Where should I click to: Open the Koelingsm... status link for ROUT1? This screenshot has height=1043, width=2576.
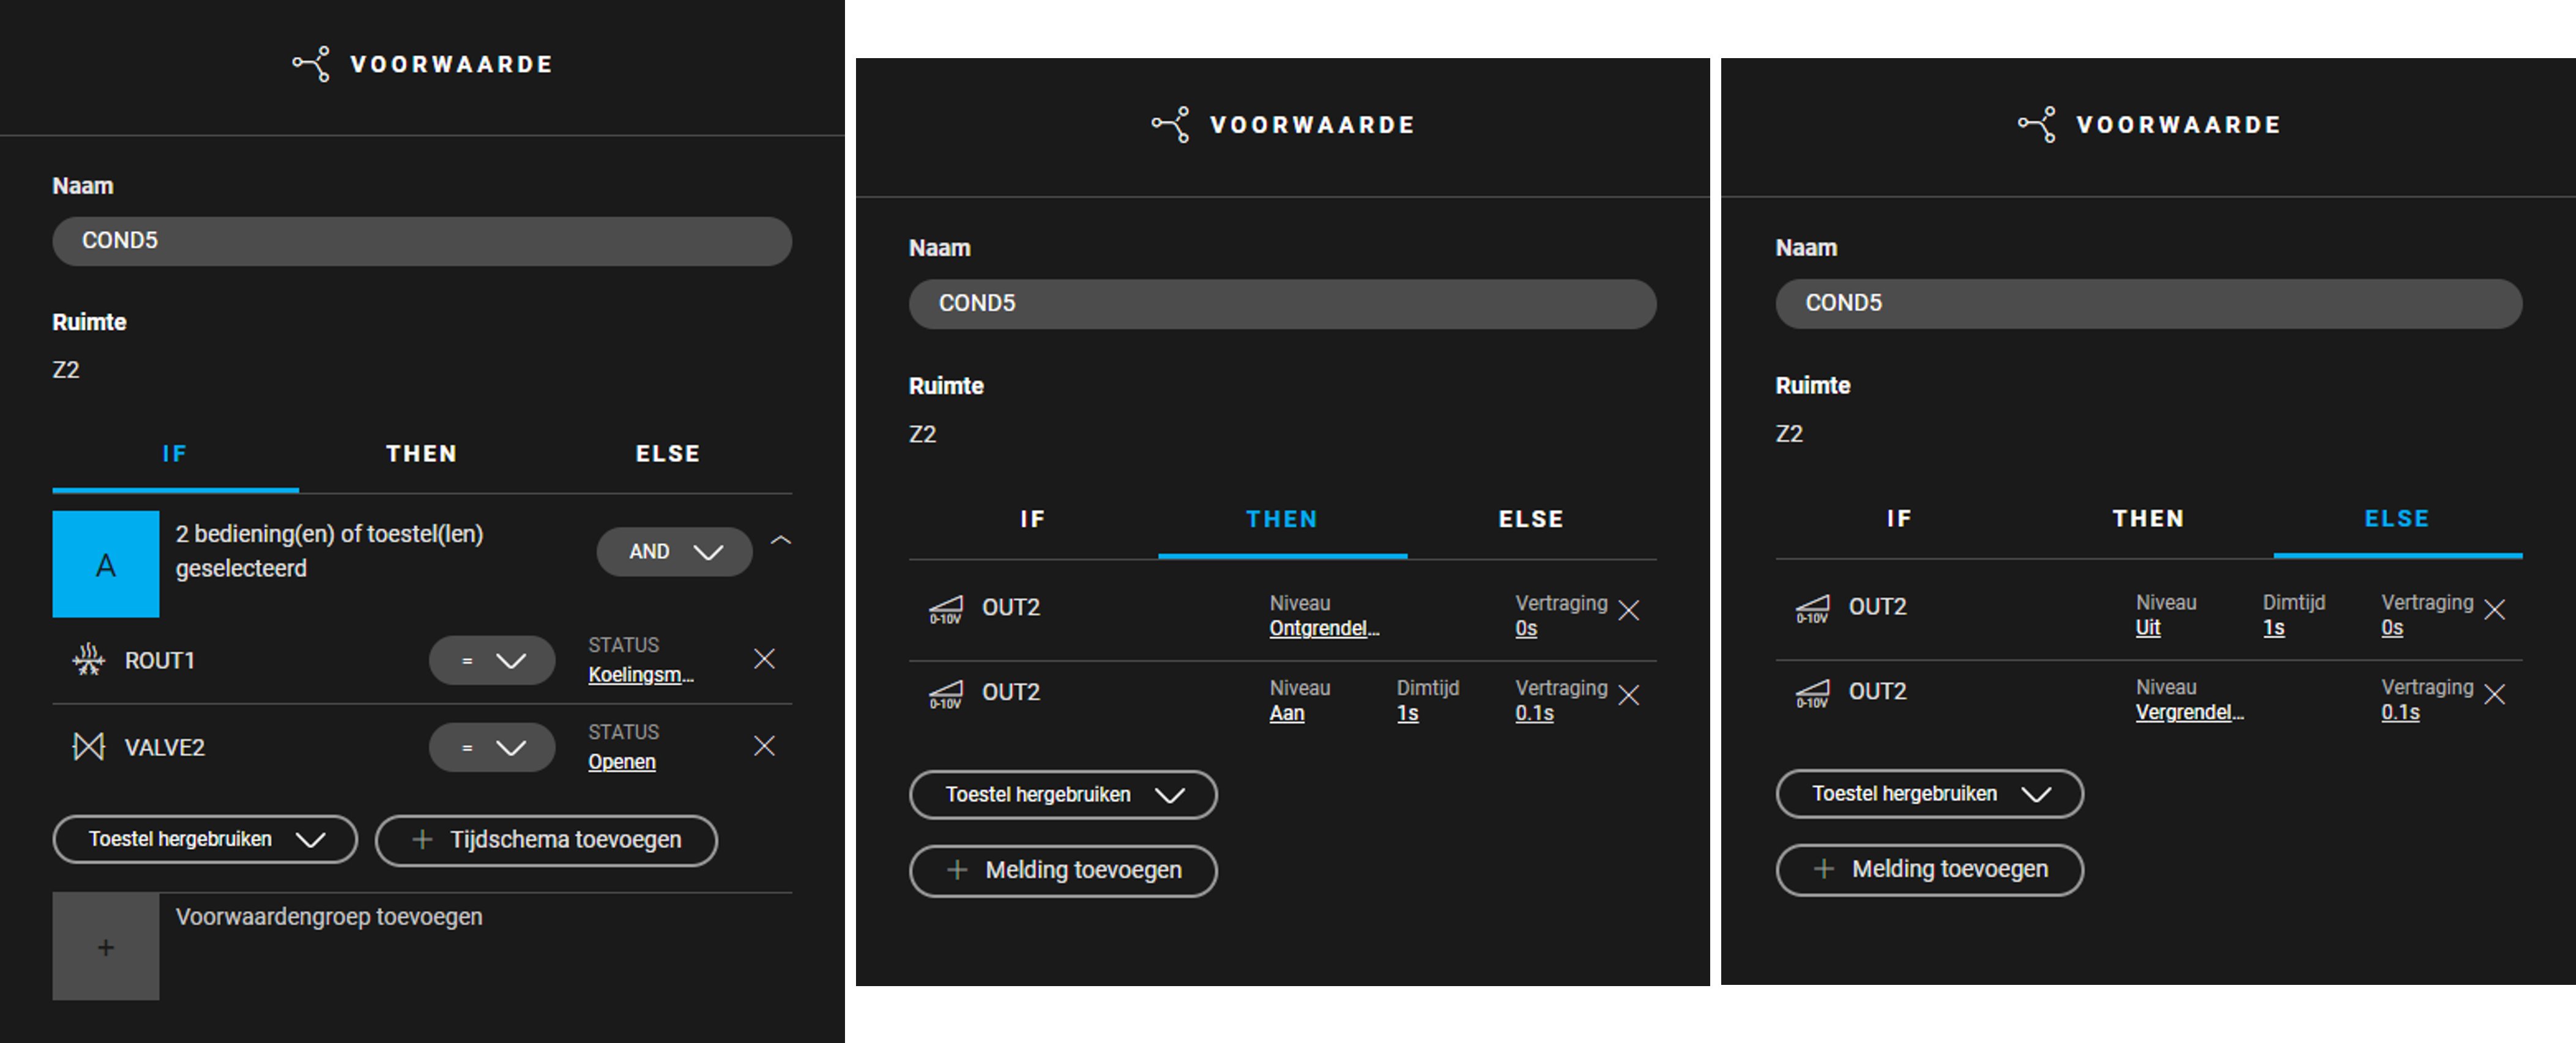640,675
